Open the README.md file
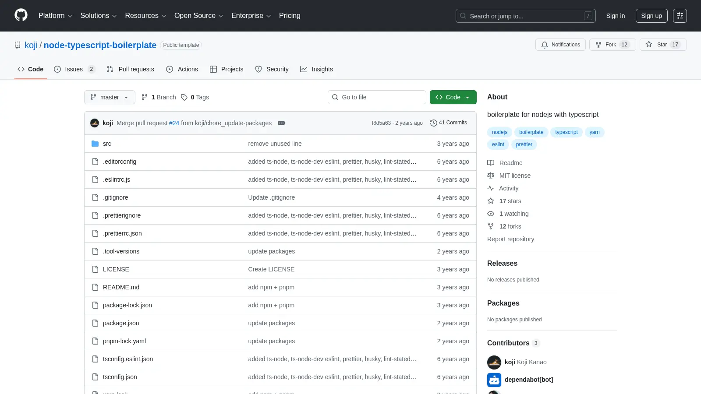Image resolution: width=701 pixels, height=394 pixels. [x=121, y=287]
